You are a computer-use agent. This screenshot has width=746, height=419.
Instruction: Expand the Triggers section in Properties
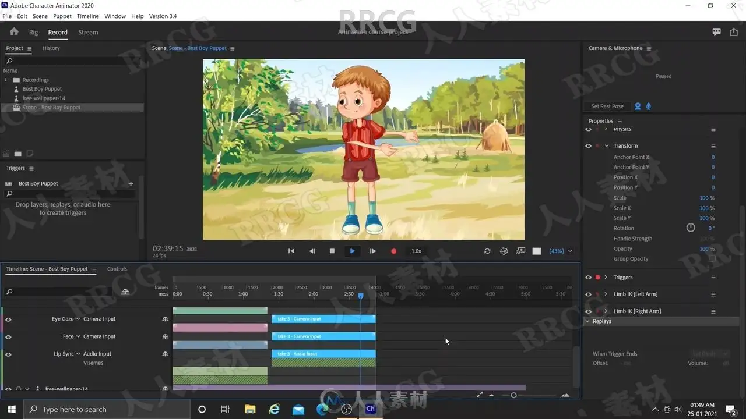[606, 278]
